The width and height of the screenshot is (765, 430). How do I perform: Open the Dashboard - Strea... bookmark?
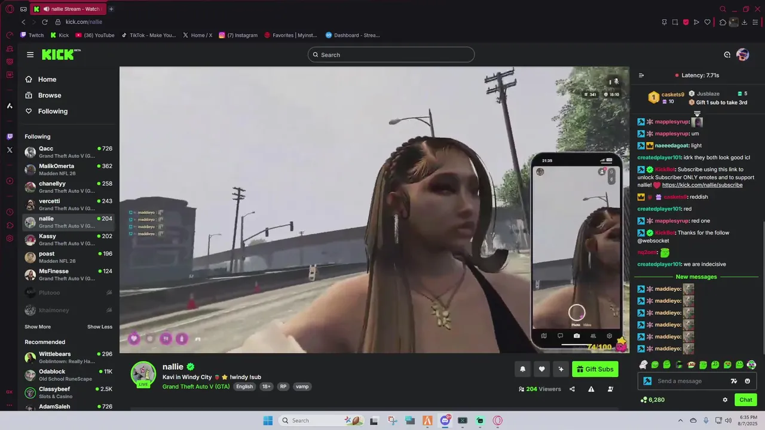353,35
